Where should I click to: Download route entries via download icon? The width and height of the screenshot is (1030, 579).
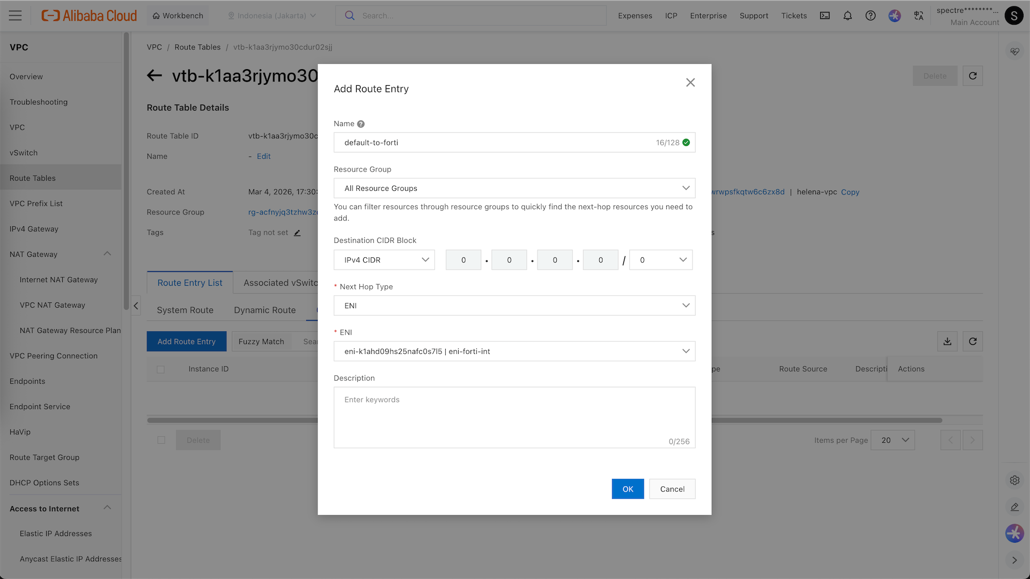click(947, 342)
